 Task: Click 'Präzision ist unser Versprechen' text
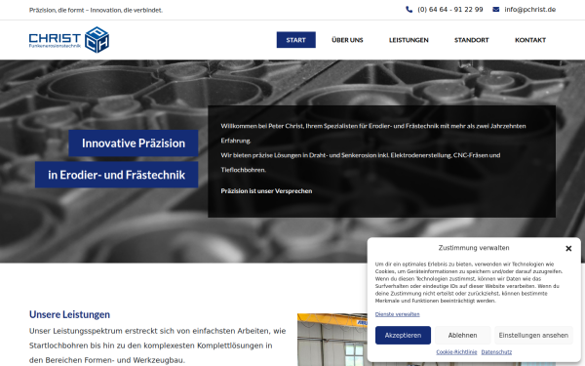[266, 191]
